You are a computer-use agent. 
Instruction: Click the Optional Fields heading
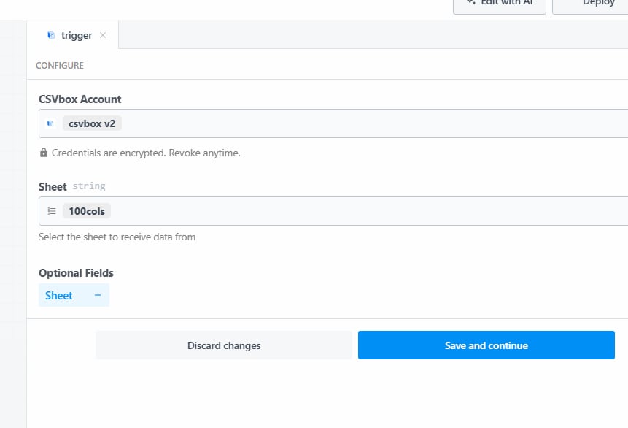pyautogui.click(x=76, y=272)
